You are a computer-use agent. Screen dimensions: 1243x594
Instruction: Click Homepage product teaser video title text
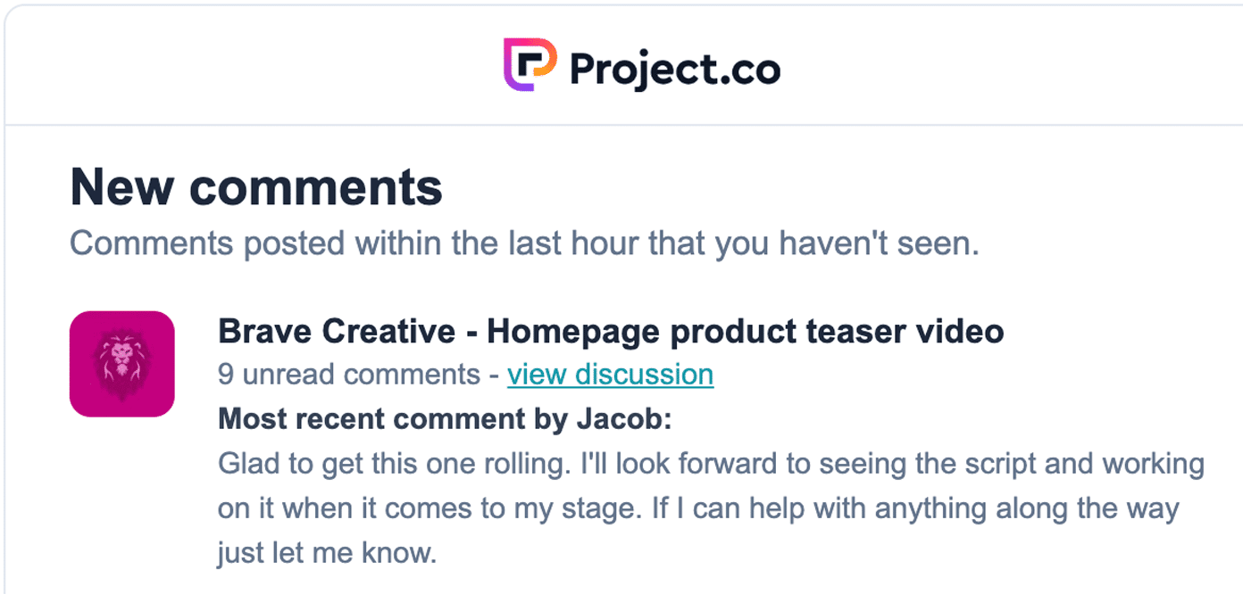pyautogui.click(x=746, y=332)
